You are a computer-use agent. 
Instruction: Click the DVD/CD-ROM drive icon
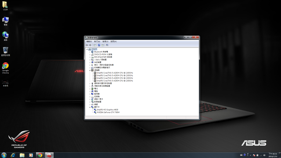coord(92,54)
